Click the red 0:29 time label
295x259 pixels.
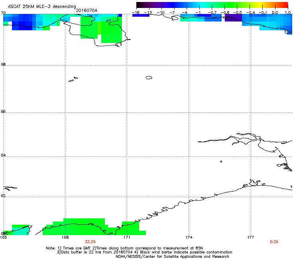274,242
